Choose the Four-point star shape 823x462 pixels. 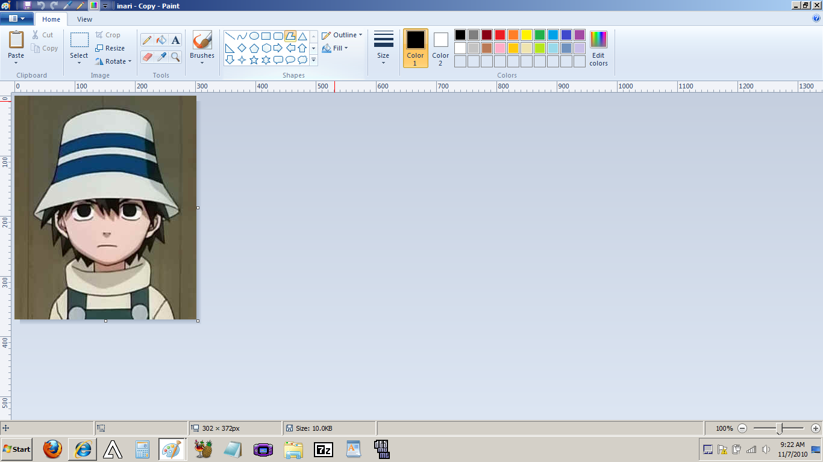[x=242, y=60]
